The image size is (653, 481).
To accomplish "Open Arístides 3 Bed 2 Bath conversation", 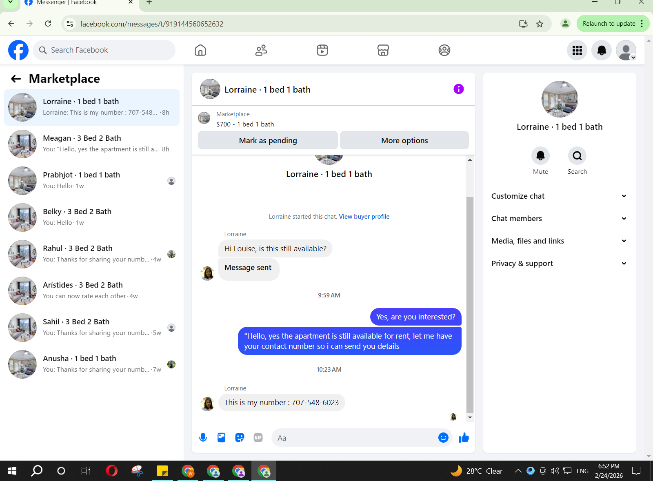I will point(92,291).
